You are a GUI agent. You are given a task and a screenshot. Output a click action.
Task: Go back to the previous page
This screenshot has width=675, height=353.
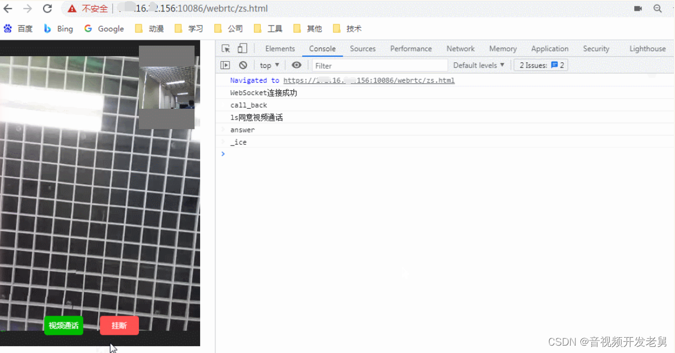click(8, 8)
